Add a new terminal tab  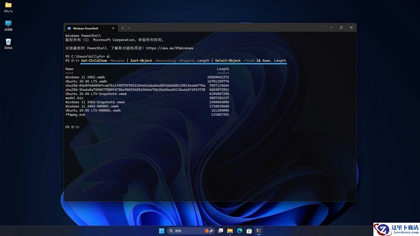click(122, 28)
